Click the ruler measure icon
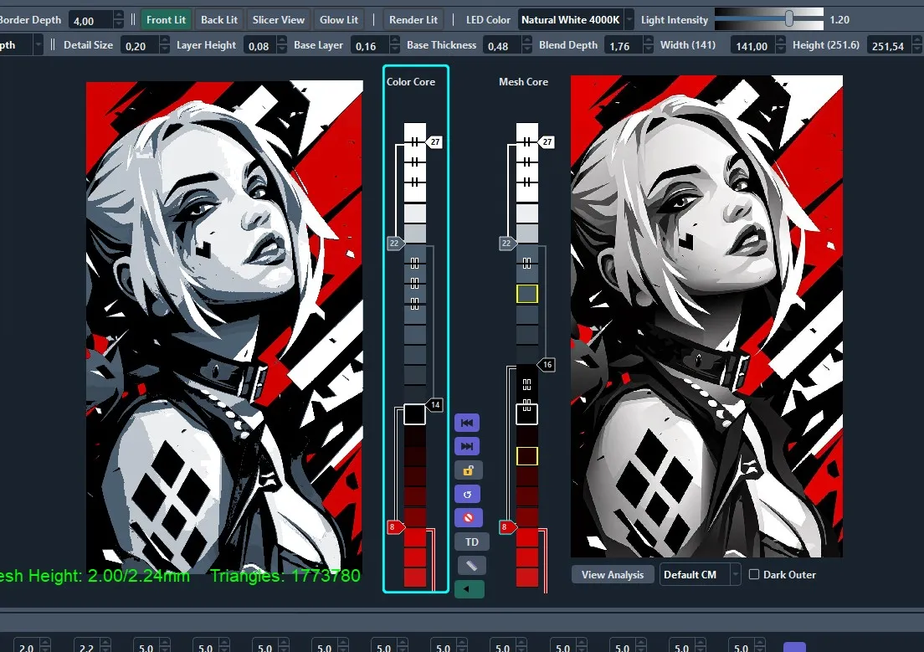The image size is (924, 652). (x=471, y=565)
